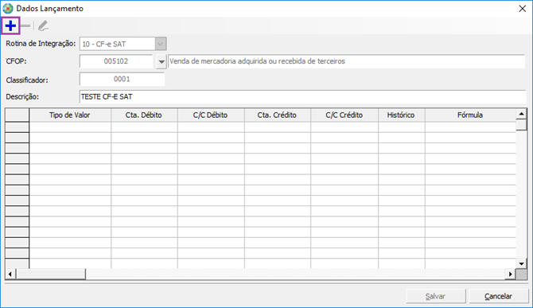
Task: Open the Rotina de Integração dropdown
Action: click(161, 44)
